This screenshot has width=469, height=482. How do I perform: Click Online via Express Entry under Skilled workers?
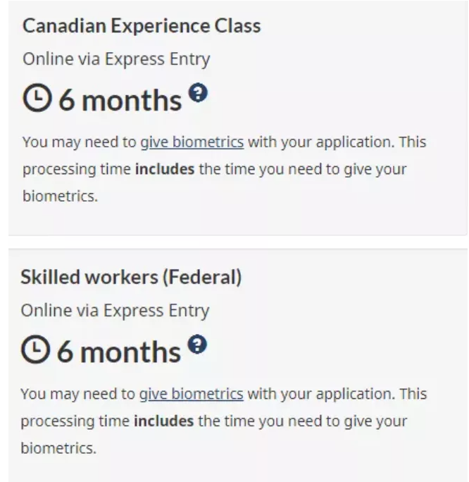pyautogui.click(x=116, y=310)
